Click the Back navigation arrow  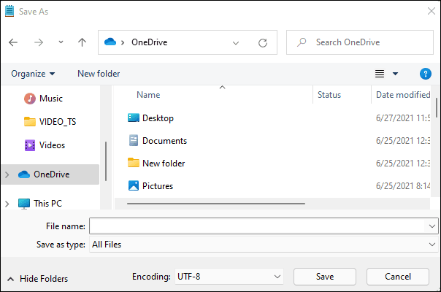[13, 42]
